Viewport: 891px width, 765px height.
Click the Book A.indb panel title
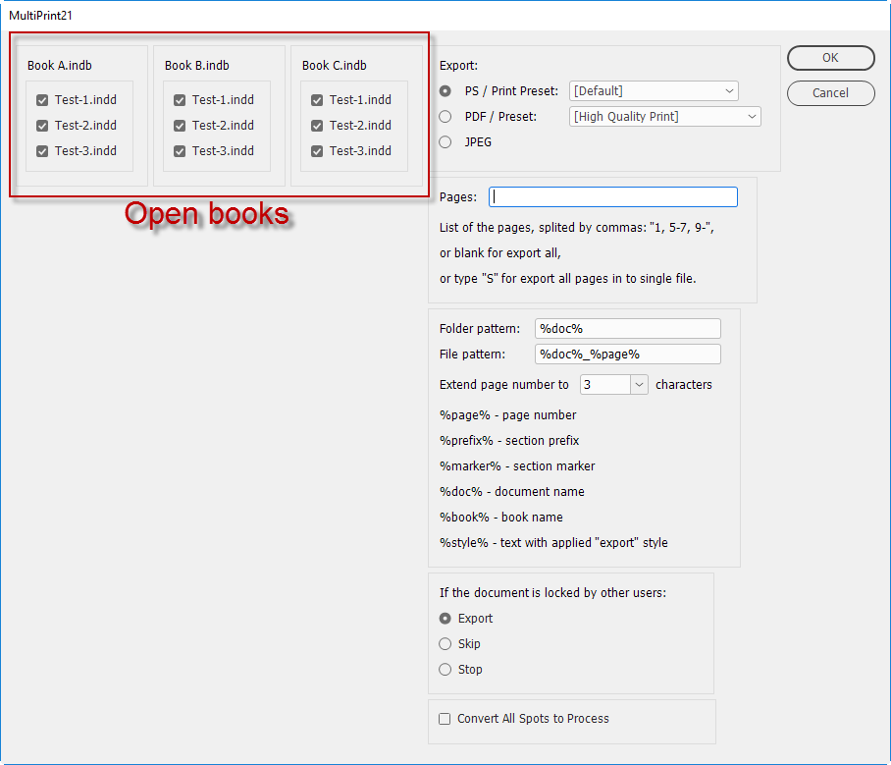click(60, 66)
